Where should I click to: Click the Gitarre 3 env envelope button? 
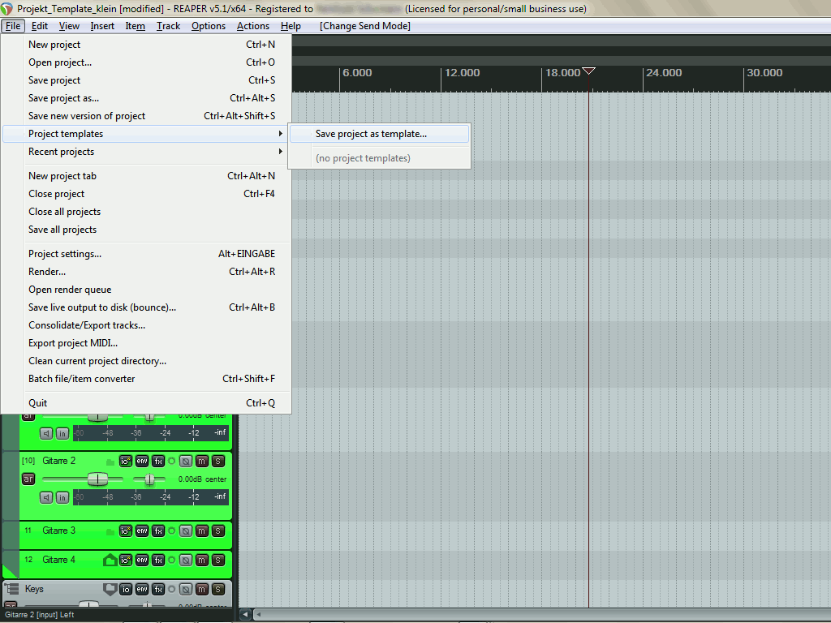[142, 531]
